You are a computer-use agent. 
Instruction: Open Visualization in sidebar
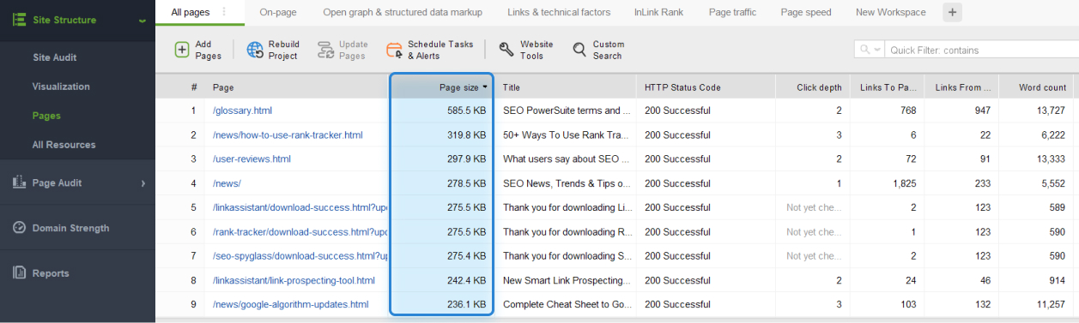point(61,87)
